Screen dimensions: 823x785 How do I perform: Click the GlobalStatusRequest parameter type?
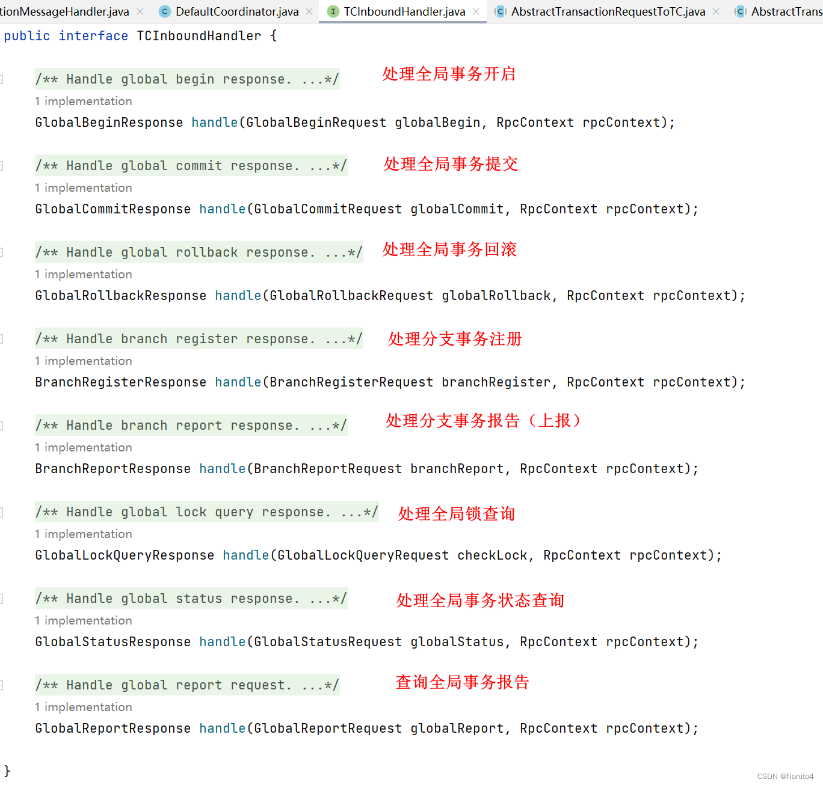pyautogui.click(x=328, y=642)
